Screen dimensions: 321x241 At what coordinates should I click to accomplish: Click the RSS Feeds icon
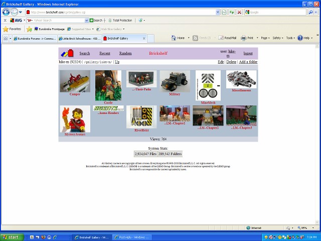(x=195, y=38)
